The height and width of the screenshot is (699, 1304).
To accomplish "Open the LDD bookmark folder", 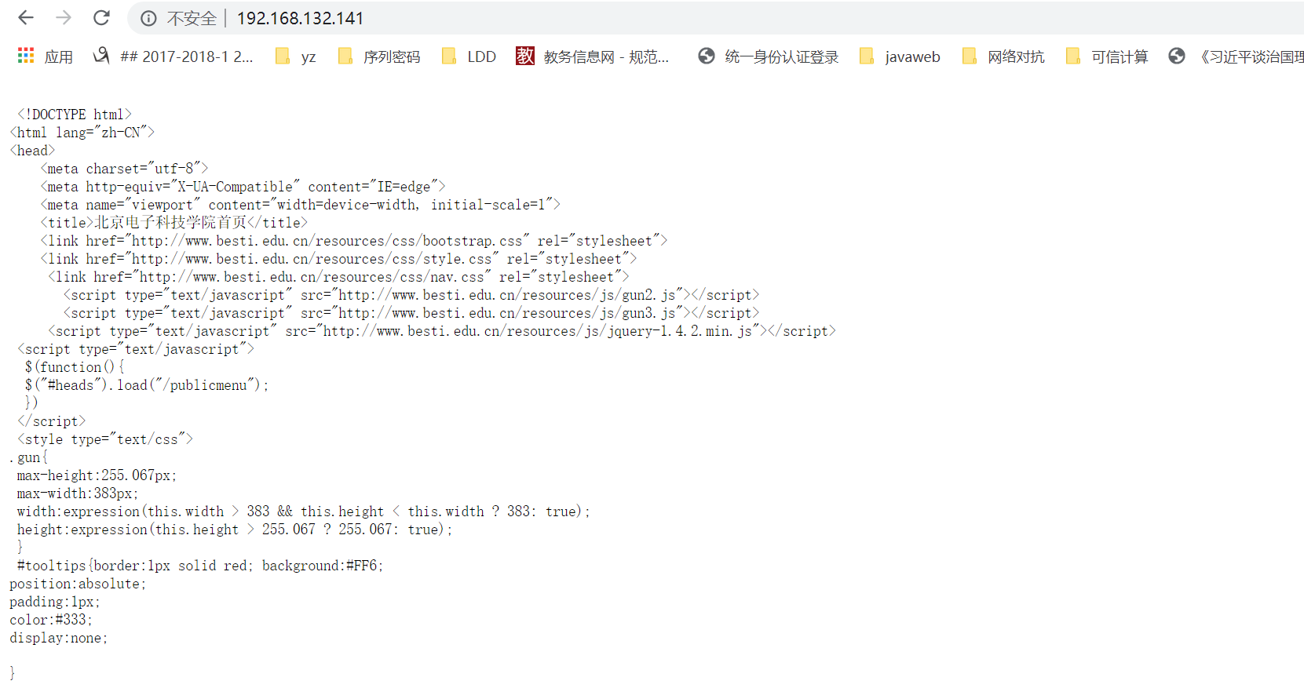I will (469, 56).
